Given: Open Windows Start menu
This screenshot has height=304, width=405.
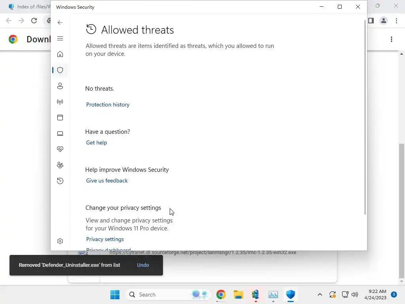Looking at the screenshot, I should pos(115,294).
